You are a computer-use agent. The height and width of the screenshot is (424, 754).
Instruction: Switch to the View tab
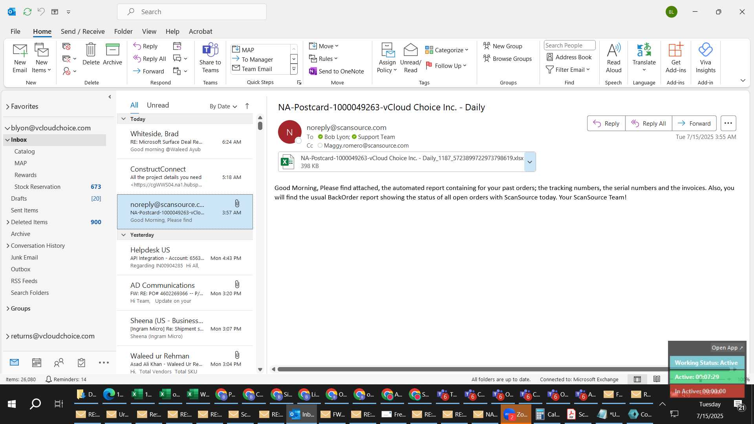coord(149,31)
